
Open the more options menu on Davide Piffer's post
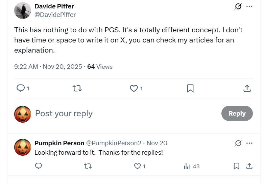coord(249,6)
